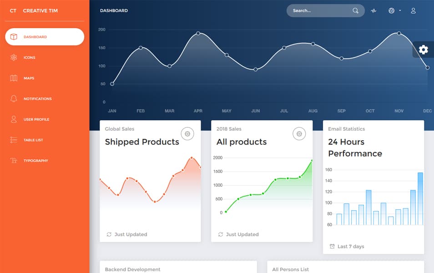Click the floating gear icon on right edge
Screen dimensions: 434x273
pos(423,50)
